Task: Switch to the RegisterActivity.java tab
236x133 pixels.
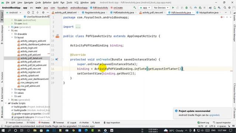Action: click(95, 13)
